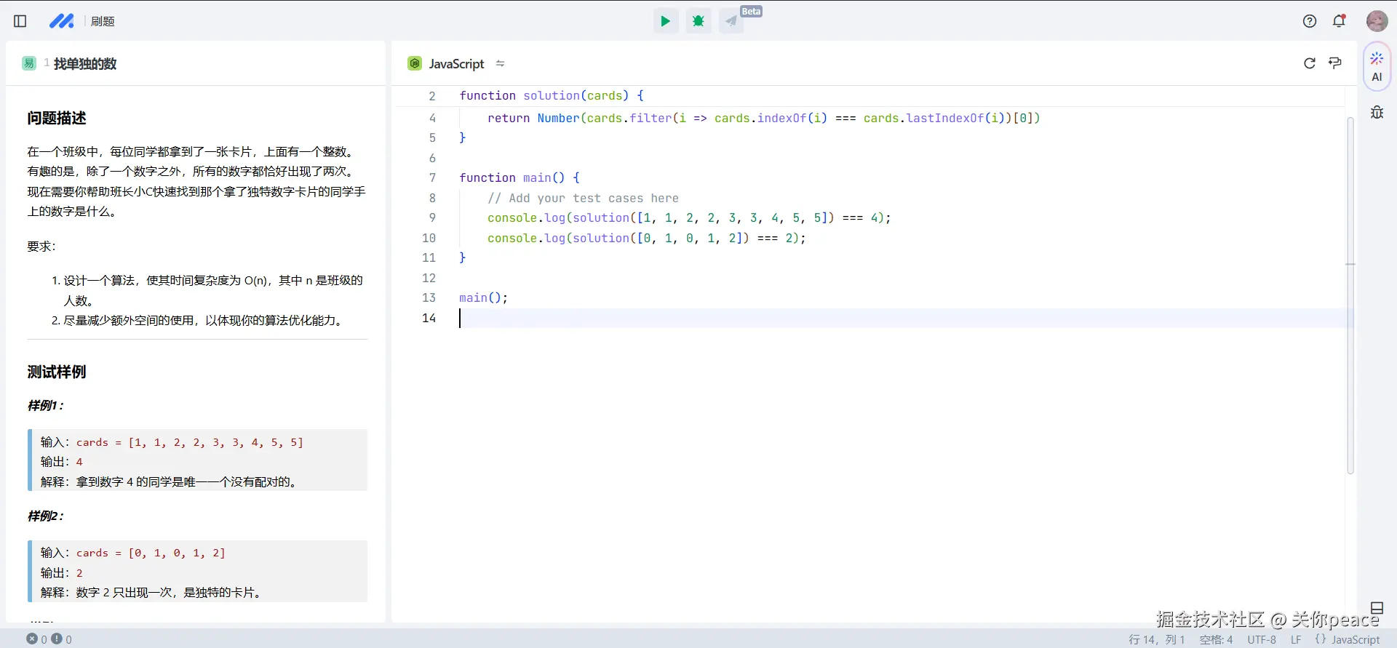This screenshot has height=648, width=1397.
Task: Open the 刷题 menu item
Action: click(x=103, y=21)
